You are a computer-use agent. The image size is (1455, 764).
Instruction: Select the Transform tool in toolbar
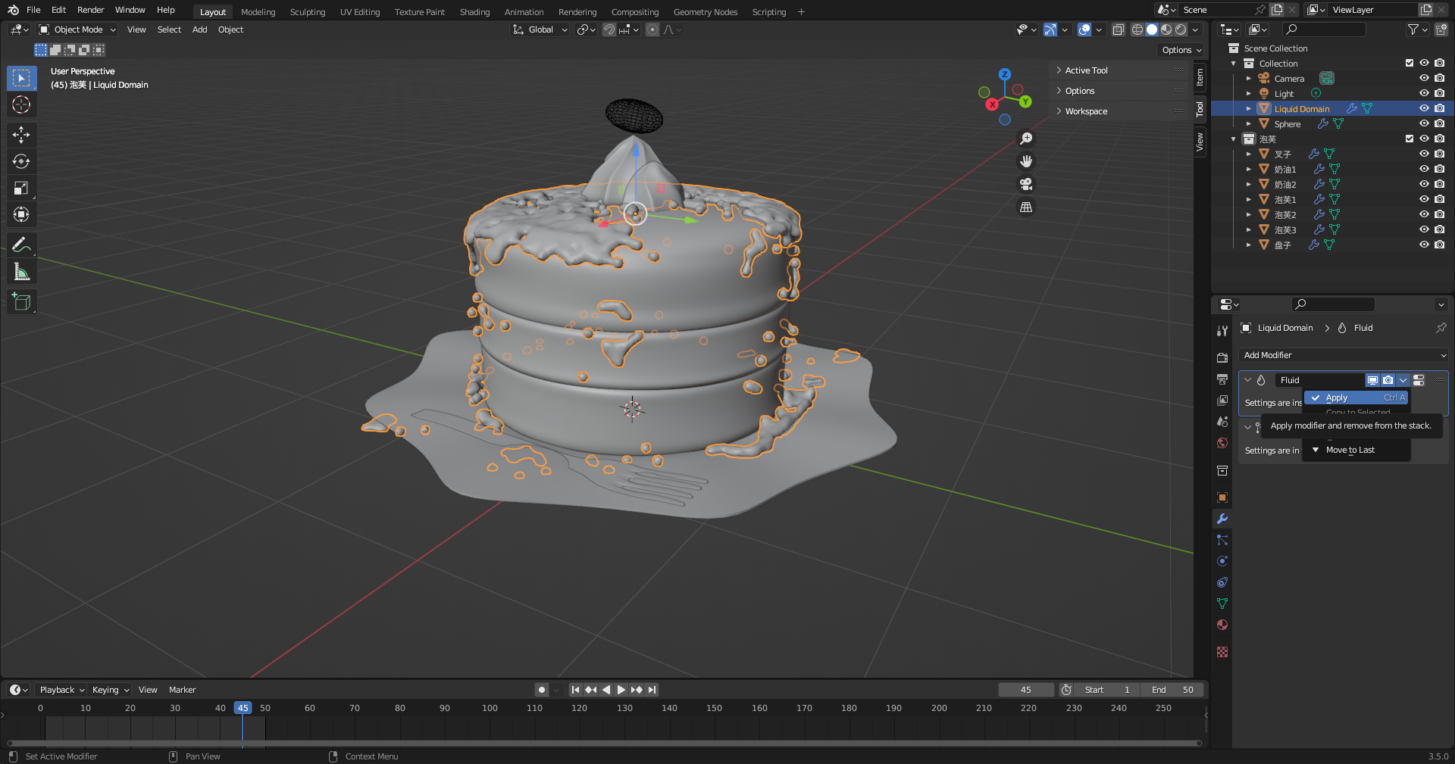click(x=21, y=214)
